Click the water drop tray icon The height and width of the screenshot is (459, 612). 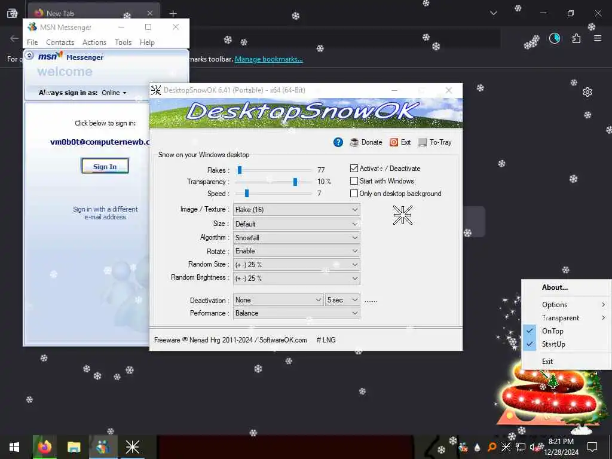tap(477, 447)
